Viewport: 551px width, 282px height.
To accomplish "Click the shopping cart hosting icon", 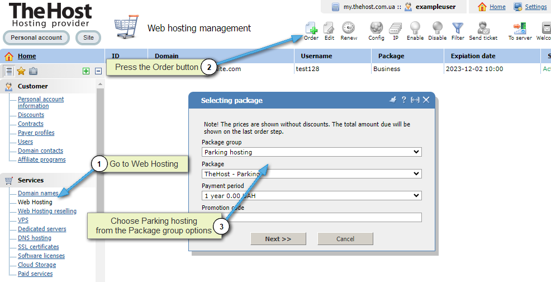I will (x=126, y=26).
